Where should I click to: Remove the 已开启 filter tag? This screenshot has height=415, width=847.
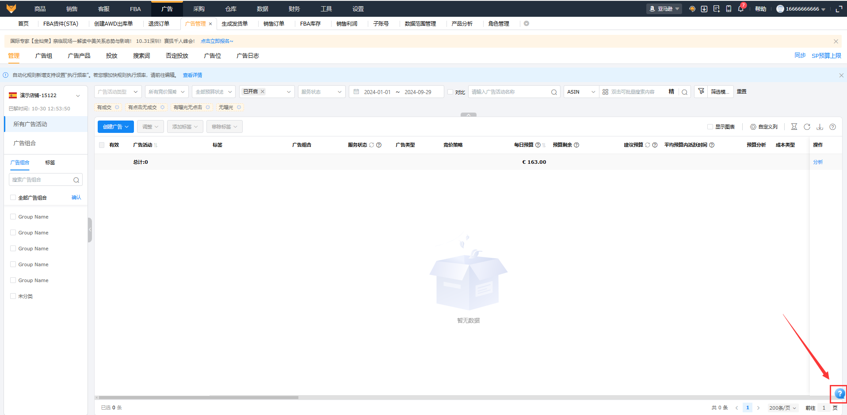click(x=263, y=91)
